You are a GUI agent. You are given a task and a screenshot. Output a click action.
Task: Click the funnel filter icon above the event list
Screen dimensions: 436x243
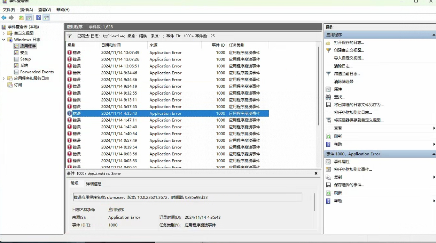pos(69,36)
